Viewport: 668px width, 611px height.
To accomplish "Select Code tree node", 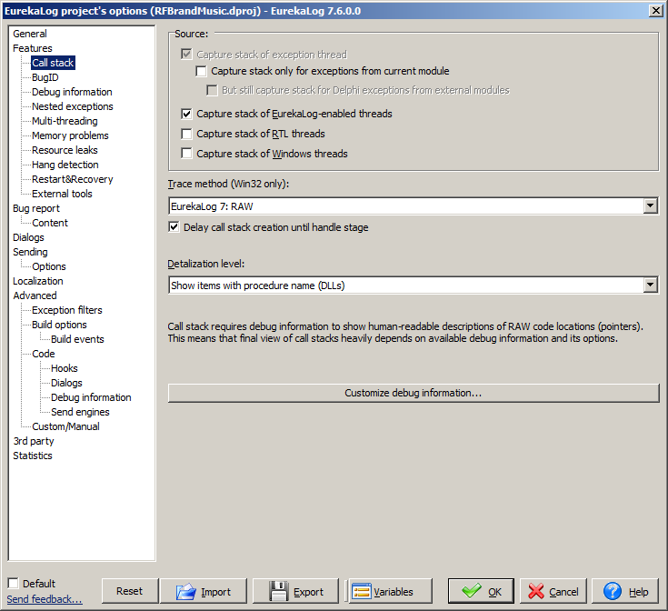I will point(44,354).
